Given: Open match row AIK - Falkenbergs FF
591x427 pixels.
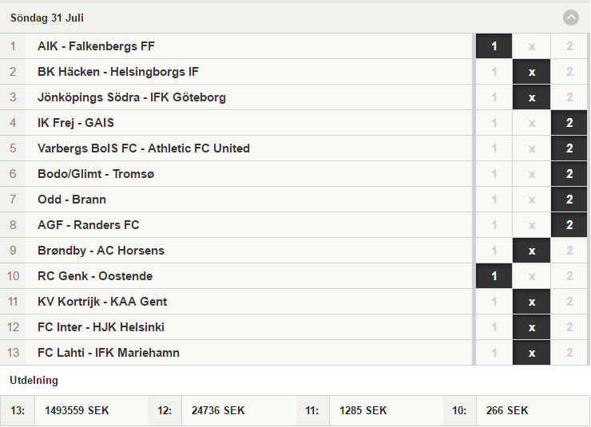Looking at the screenshot, I should (x=236, y=46).
